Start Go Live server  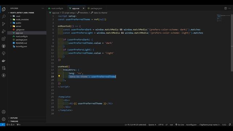pyautogui.click(x=179, y=124)
